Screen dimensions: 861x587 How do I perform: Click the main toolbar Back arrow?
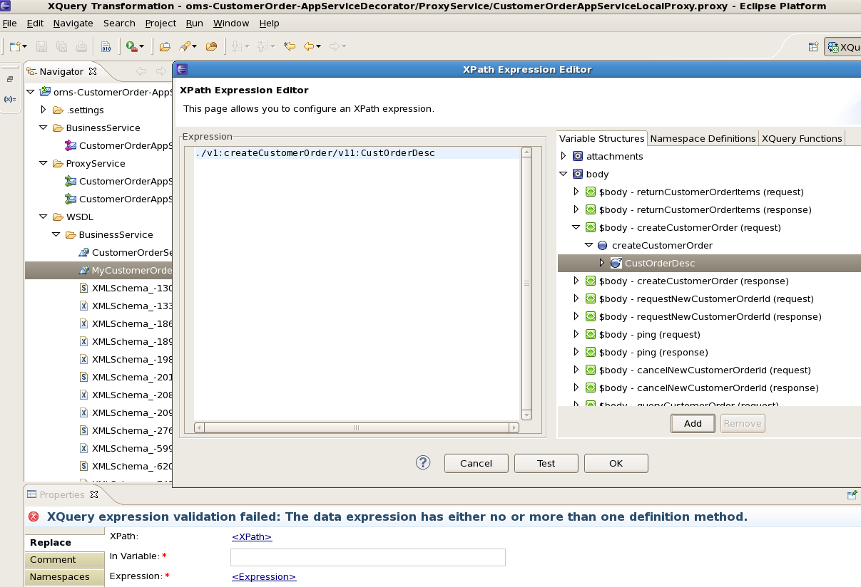[x=308, y=47]
